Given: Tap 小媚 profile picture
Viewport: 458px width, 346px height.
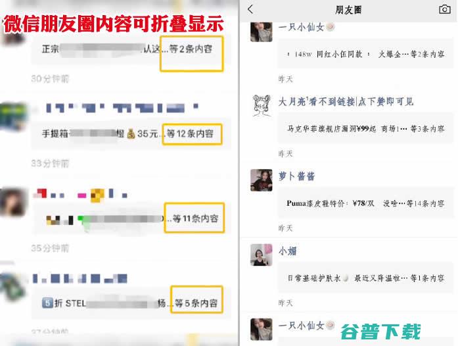Looking at the screenshot, I should [x=261, y=255].
